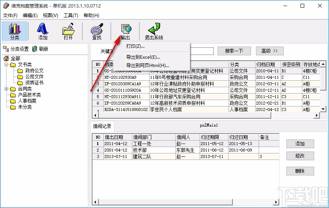Click the 归还期限 column header
Image resolution: width=329 pixels, height=208 pixels.
pyautogui.click(x=214, y=137)
